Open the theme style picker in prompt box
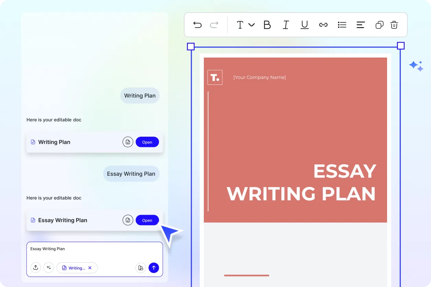 (x=140, y=268)
